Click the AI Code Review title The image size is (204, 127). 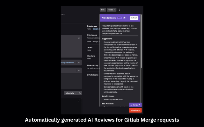[x=109, y=18]
